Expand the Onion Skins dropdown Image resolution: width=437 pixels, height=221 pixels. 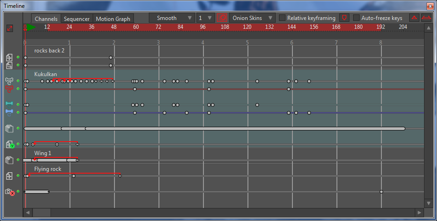point(252,18)
